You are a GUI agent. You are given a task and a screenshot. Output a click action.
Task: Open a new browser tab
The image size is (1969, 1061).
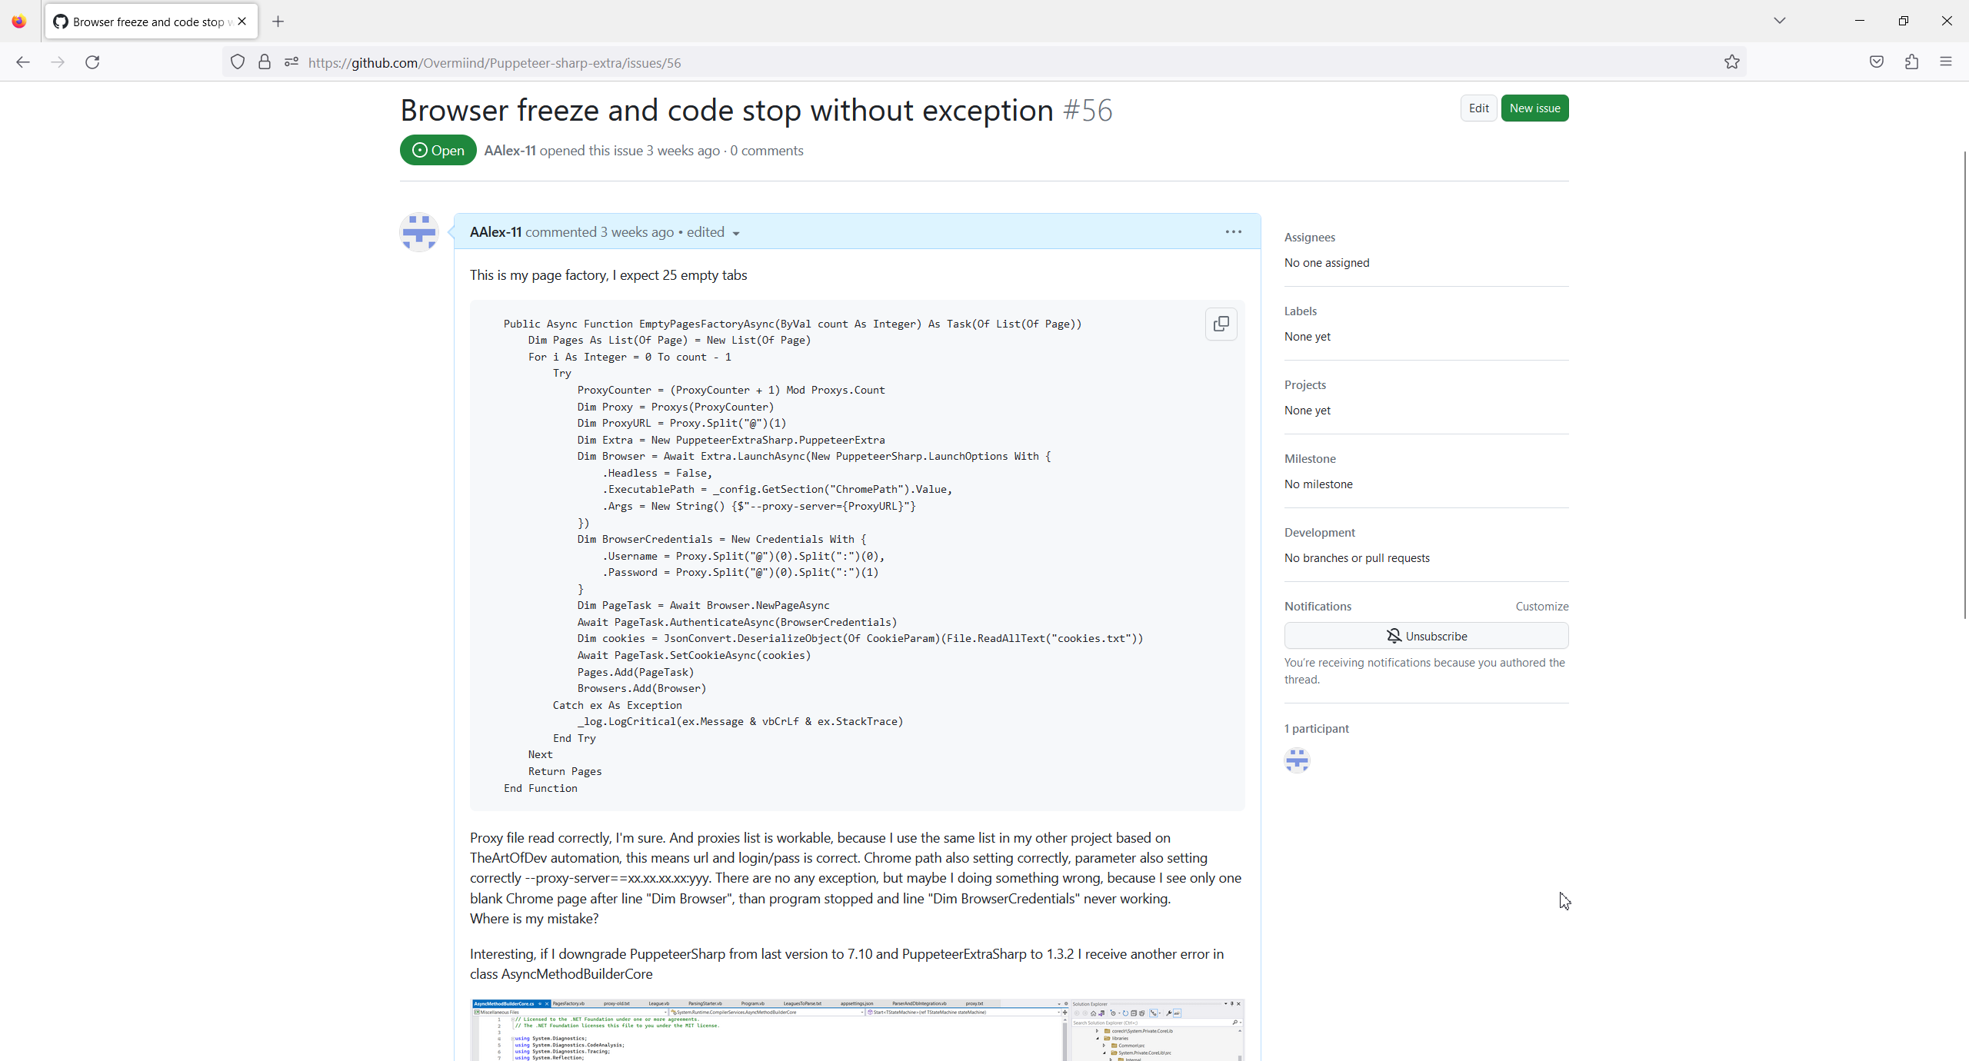click(278, 22)
